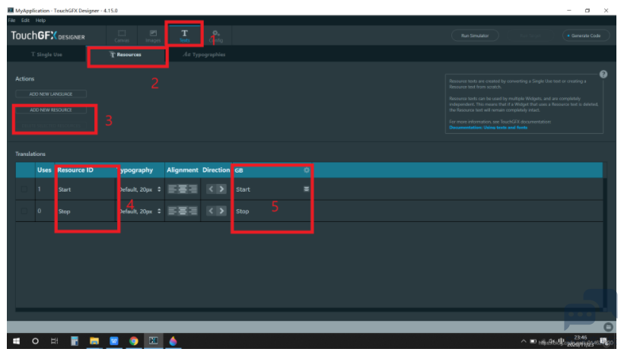The width and height of the screenshot is (624, 352).
Task: Edit the Stop resource ID cell
Action: (85, 211)
